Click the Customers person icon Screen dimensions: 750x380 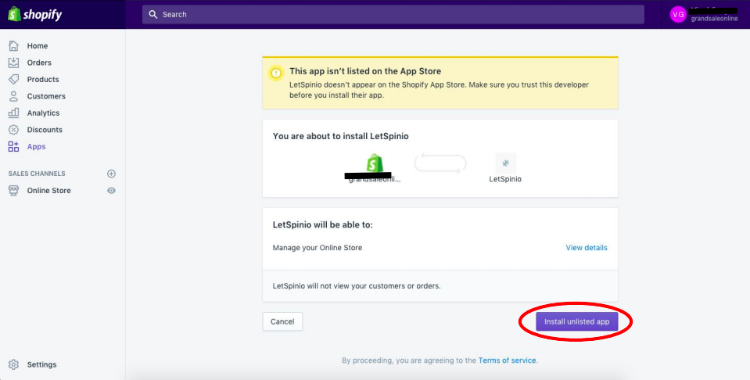[13, 96]
